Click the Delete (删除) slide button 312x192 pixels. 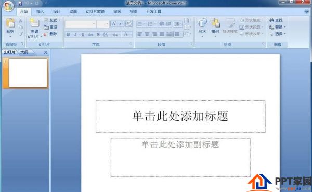tap(50, 34)
